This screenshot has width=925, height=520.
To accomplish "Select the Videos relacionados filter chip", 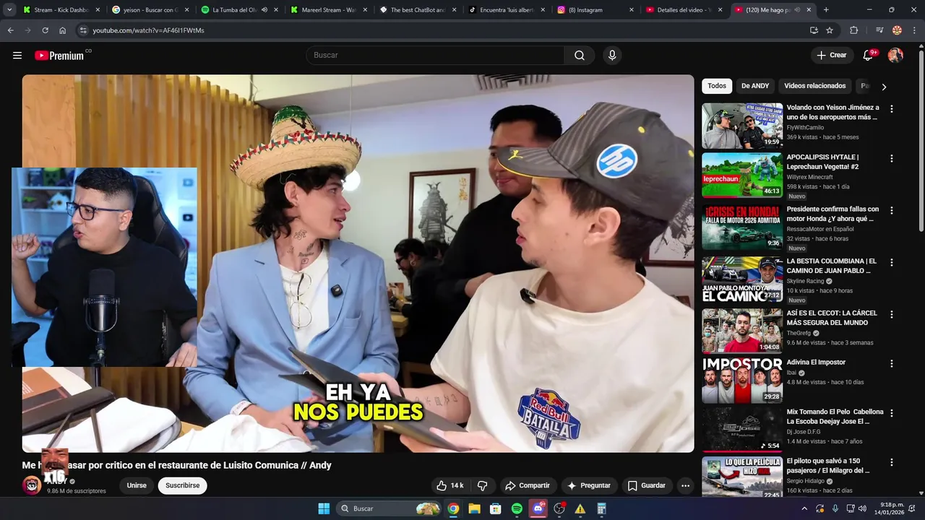I will (814, 86).
